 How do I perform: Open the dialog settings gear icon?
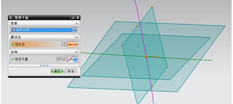[10, 18]
